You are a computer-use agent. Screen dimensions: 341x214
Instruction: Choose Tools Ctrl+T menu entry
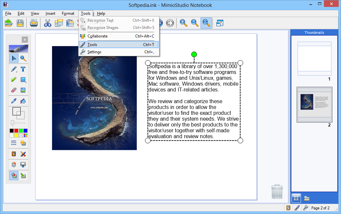119,45
